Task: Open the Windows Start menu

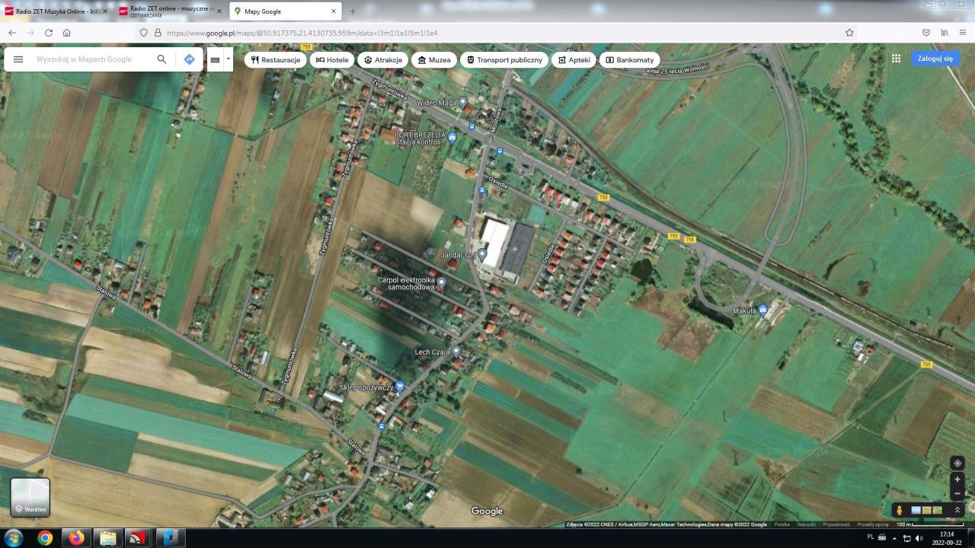Action: [13, 538]
